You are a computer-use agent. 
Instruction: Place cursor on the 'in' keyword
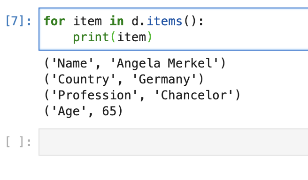click(x=117, y=21)
